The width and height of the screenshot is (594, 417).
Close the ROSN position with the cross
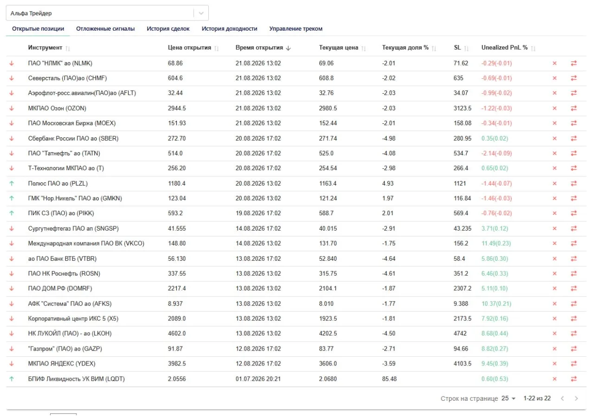click(x=554, y=274)
